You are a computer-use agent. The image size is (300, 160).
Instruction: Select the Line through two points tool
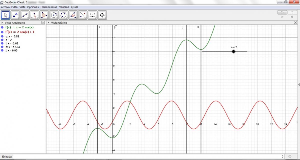tap(25, 15)
